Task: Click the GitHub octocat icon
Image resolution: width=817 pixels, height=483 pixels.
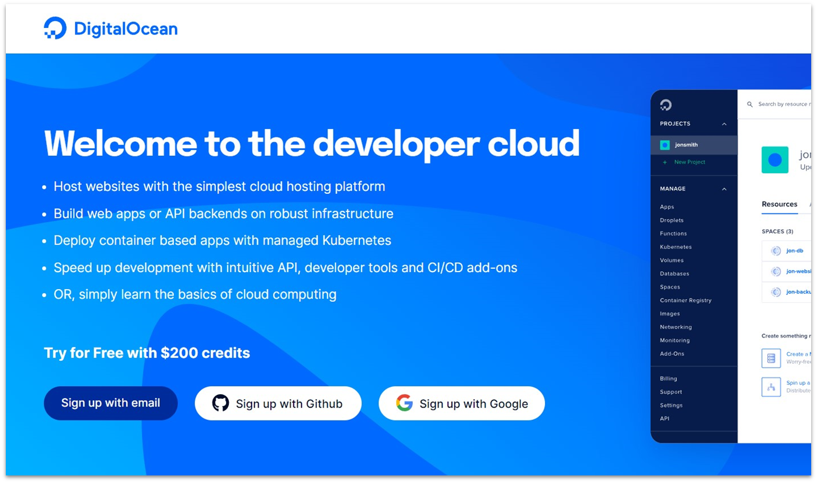Action: click(x=221, y=403)
